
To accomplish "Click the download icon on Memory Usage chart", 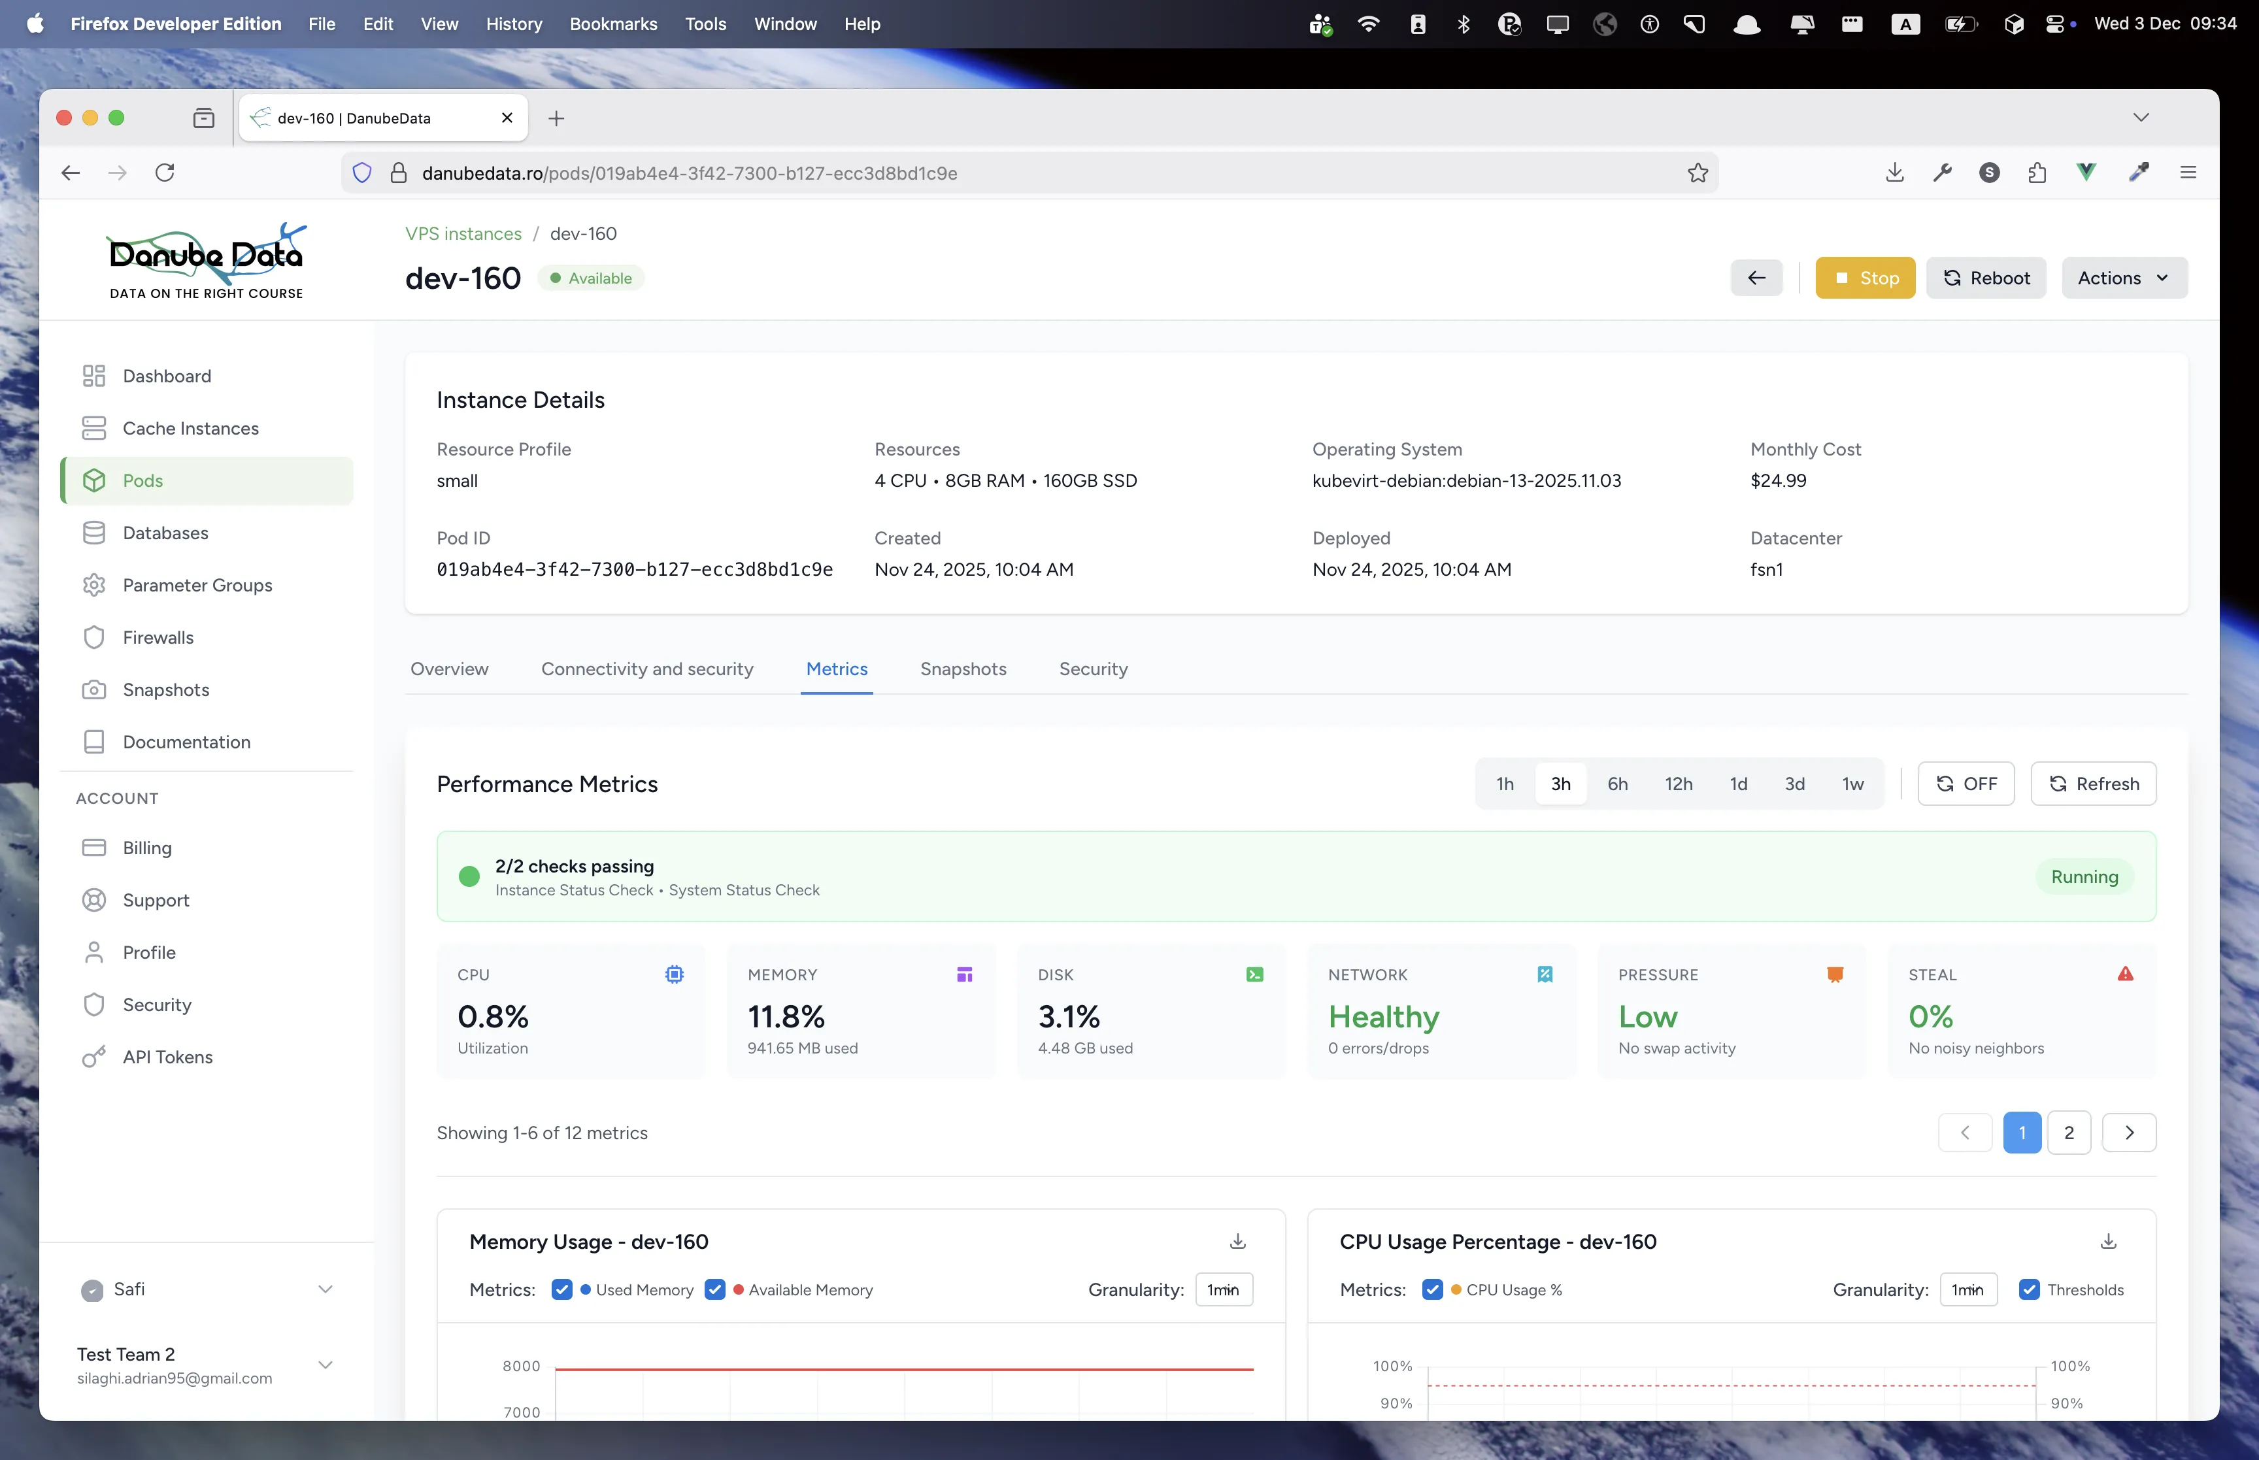I will pyautogui.click(x=1237, y=1241).
